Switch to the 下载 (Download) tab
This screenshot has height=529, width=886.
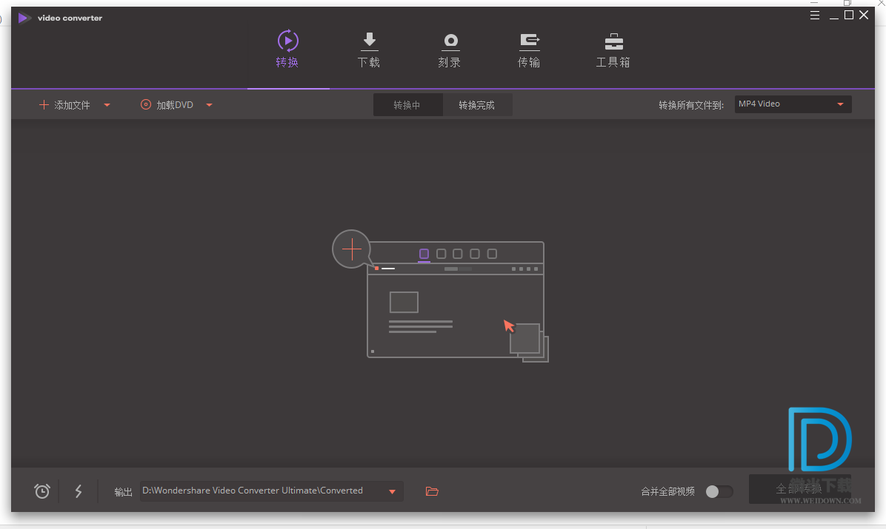[x=369, y=50]
